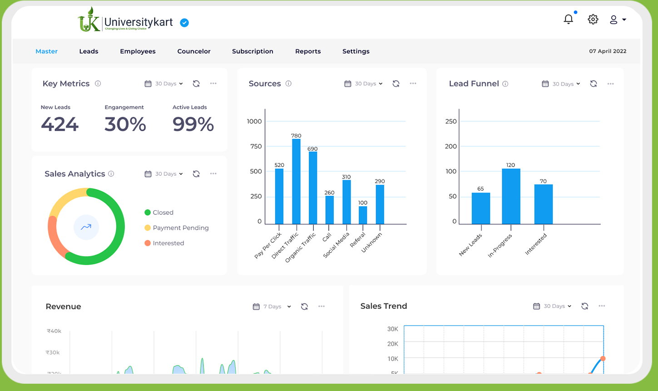Click the Key Metrics calendar icon
This screenshot has height=391, width=658.
point(148,84)
